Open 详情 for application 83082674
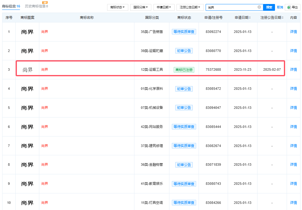 pos(293,146)
